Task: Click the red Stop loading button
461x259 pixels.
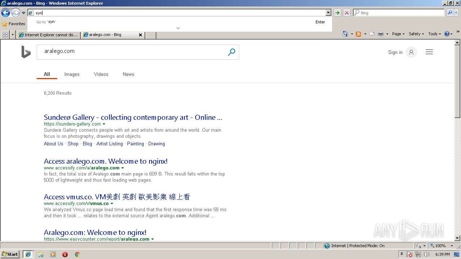Action: click(x=347, y=13)
